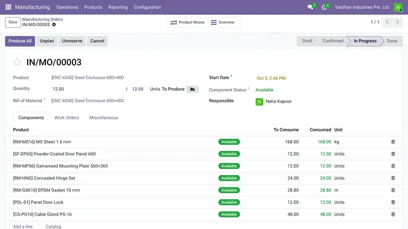Create a New manufacturing order
The image size is (408, 229).
(13, 22)
